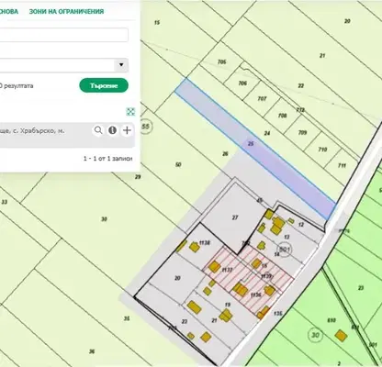Click parcel label 15
The height and width of the screenshot is (367, 382).
(157, 22)
